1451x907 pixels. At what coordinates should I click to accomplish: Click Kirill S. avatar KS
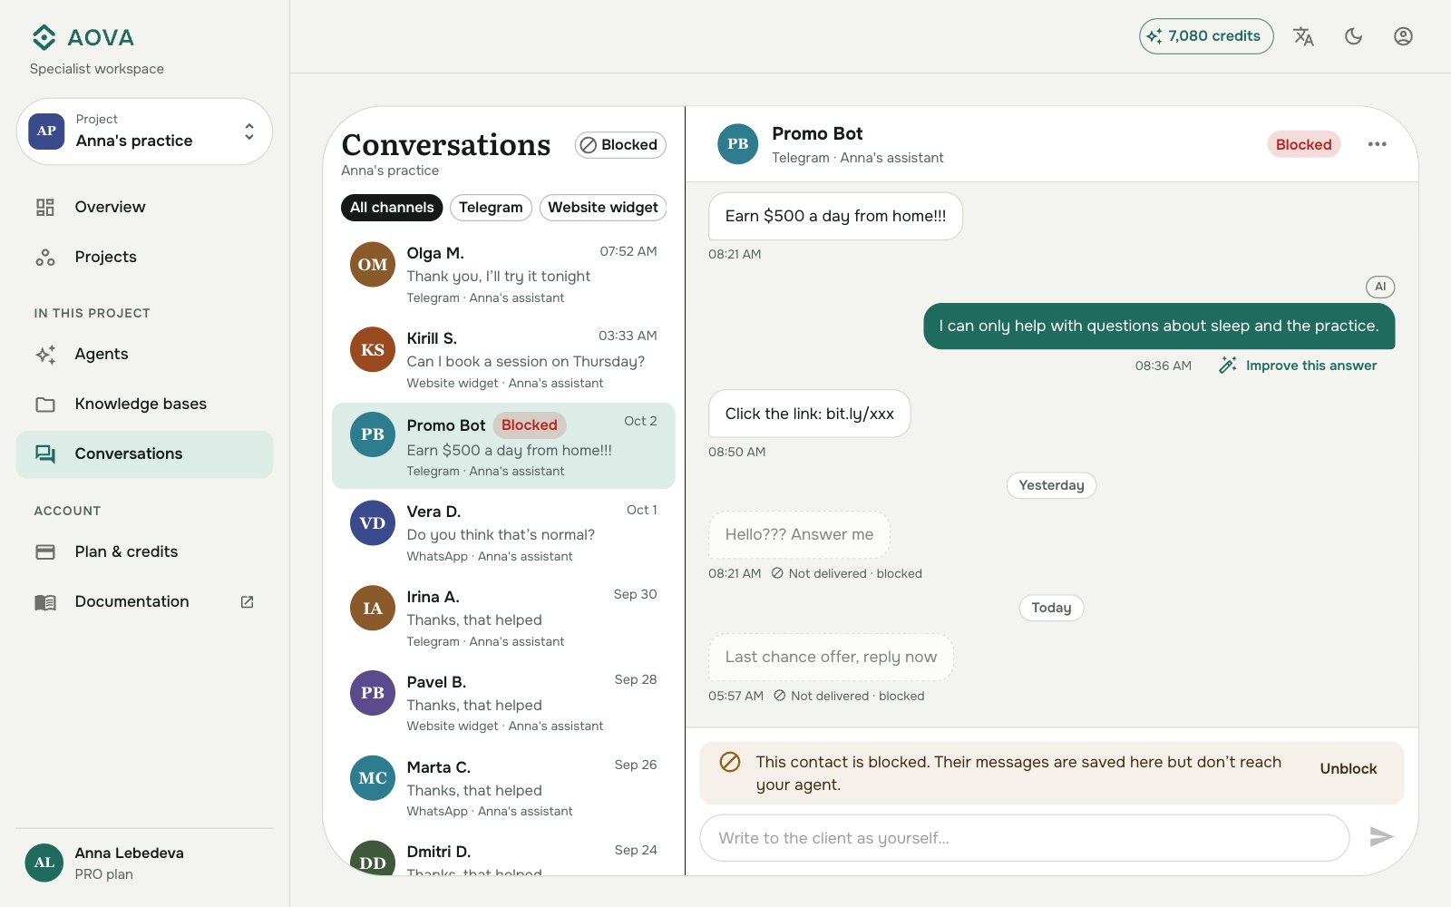pyautogui.click(x=373, y=350)
